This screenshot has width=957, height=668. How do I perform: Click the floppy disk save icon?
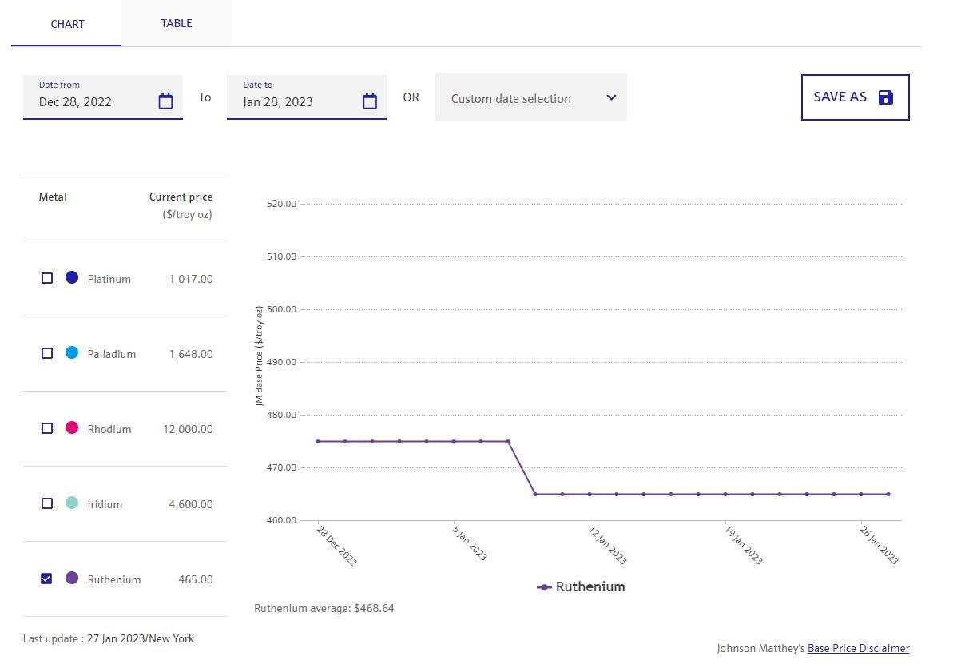pos(885,97)
